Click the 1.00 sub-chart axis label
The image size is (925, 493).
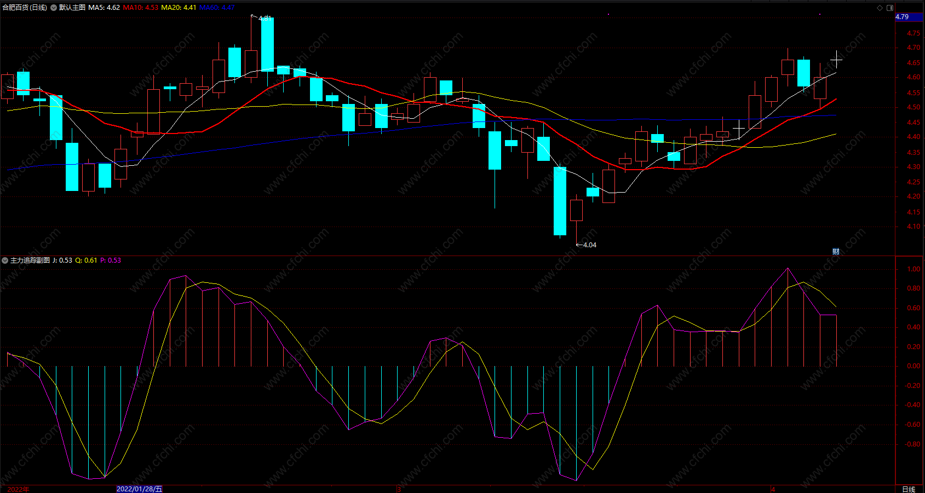point(913,269)
